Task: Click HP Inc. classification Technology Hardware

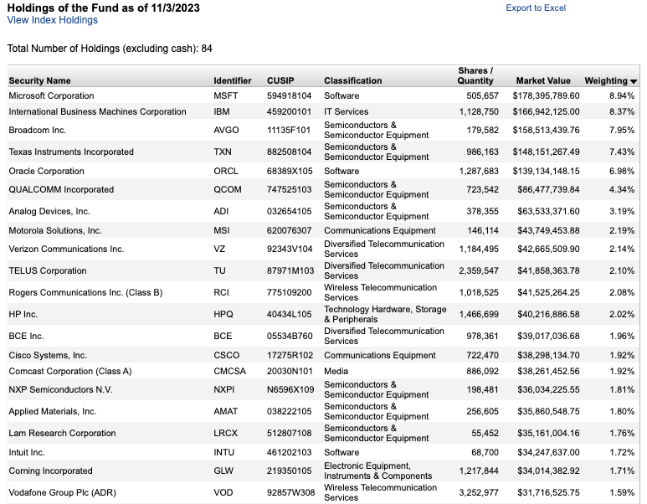Action: coord(385,315)
